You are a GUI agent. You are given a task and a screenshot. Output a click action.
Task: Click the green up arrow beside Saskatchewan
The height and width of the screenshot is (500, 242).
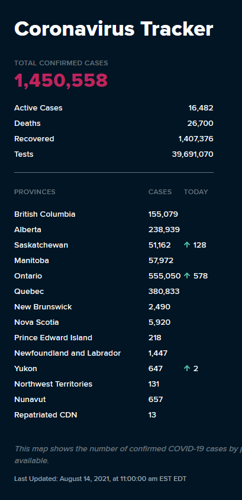[187, 245]
